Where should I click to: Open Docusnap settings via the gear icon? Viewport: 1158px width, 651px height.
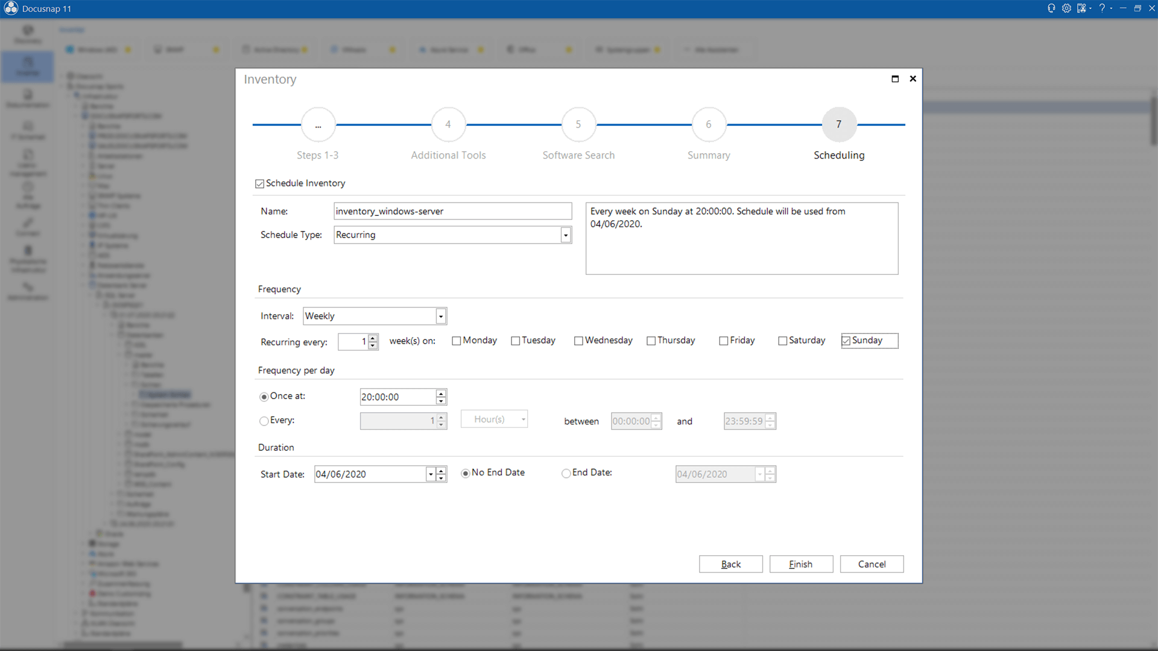1066,8
